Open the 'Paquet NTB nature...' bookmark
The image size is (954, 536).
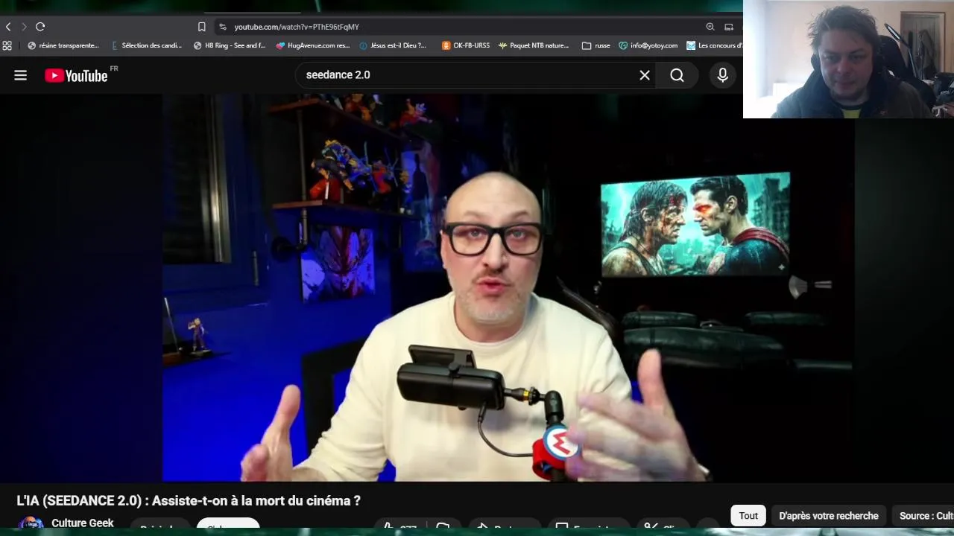[x=534, y=45]
